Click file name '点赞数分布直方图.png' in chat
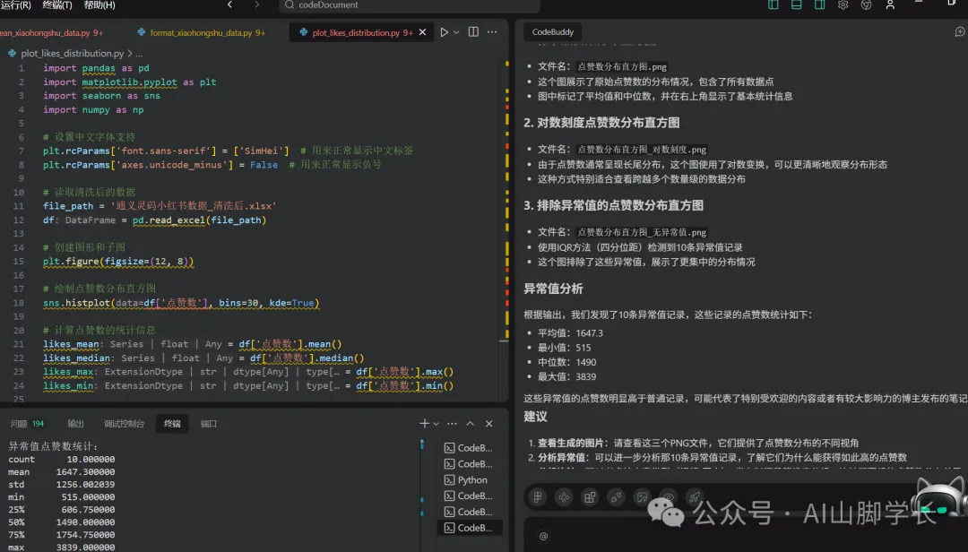Image resolution: width=968 pixels, height=552 pixels. [622, 66]
